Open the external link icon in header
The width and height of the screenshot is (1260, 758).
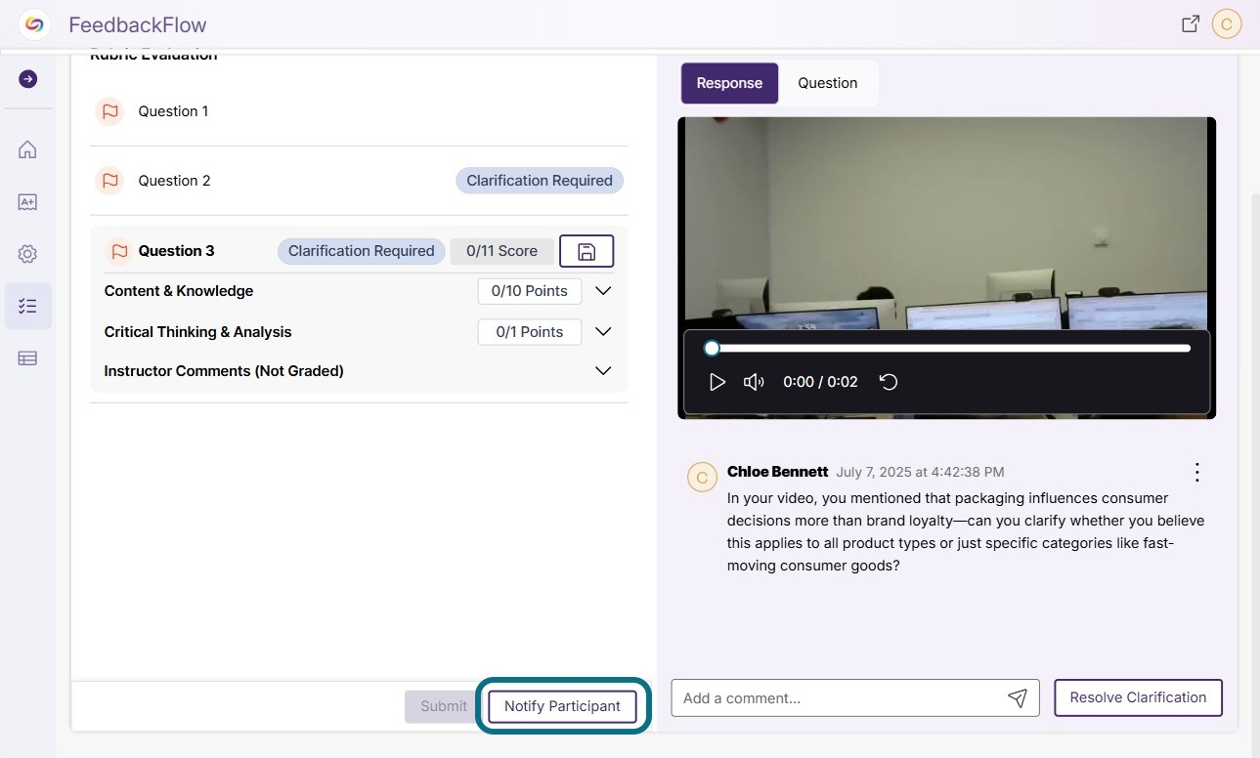click(1190, 24)
